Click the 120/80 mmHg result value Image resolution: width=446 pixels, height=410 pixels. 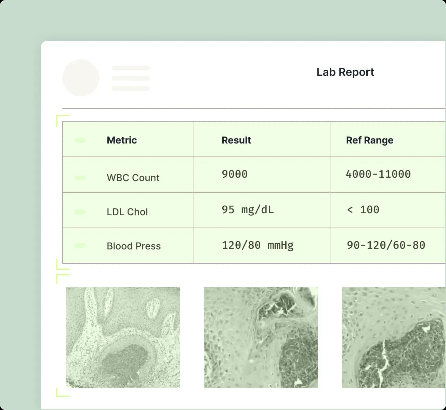click(258, 245)
